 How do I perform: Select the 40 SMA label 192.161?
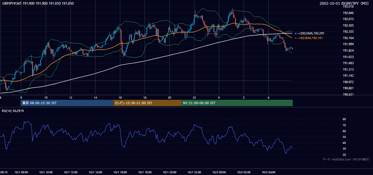308,38
